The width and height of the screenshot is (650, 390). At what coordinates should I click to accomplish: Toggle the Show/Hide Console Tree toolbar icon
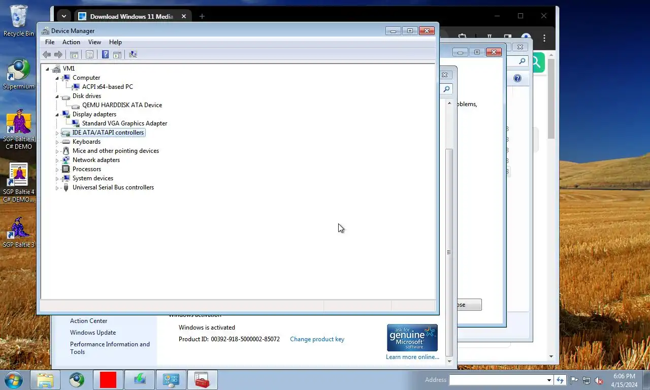coord(74,54)
